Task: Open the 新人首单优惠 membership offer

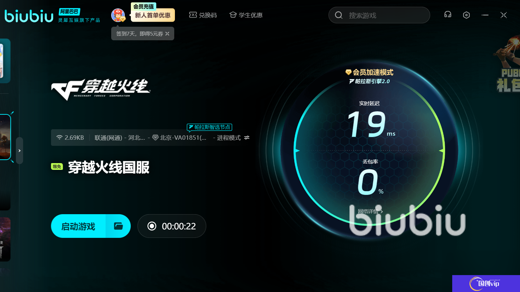Action: (x=153, y=15)
